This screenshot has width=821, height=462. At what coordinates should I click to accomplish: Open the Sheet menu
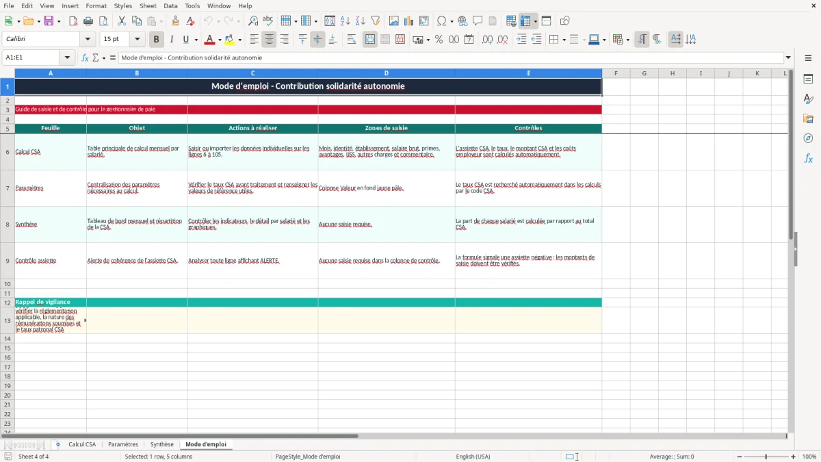coord(148,5)
